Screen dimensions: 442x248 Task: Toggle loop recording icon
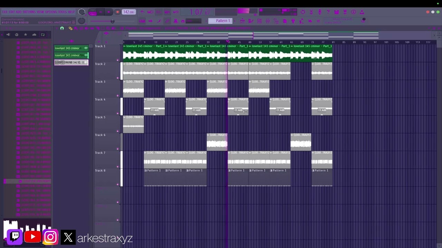176,12
